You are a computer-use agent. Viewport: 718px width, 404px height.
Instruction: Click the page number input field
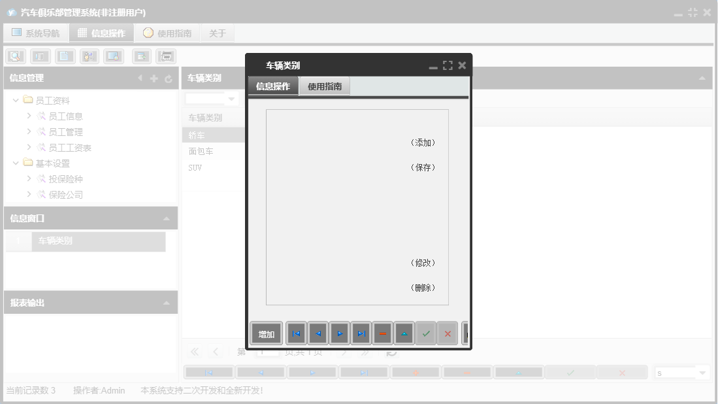[268, 353]
